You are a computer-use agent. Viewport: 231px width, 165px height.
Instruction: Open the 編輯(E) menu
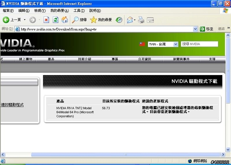click(x=24, y=10)
